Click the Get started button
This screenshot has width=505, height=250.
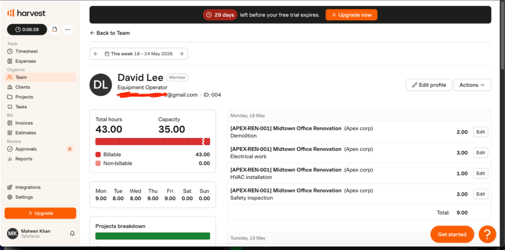coord(452,234)
